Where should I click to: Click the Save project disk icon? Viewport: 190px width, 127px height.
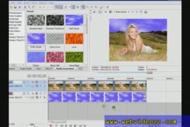[15, 7]
